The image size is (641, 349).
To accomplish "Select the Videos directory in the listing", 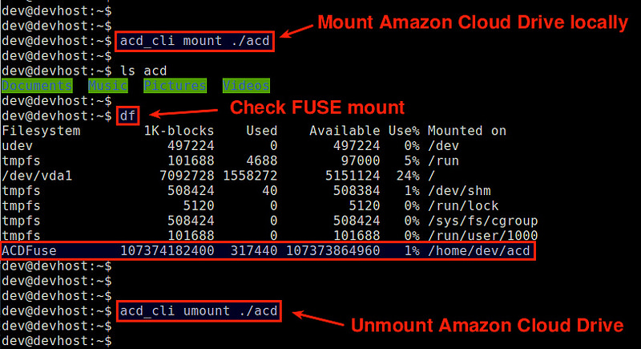I will point(246,86).
